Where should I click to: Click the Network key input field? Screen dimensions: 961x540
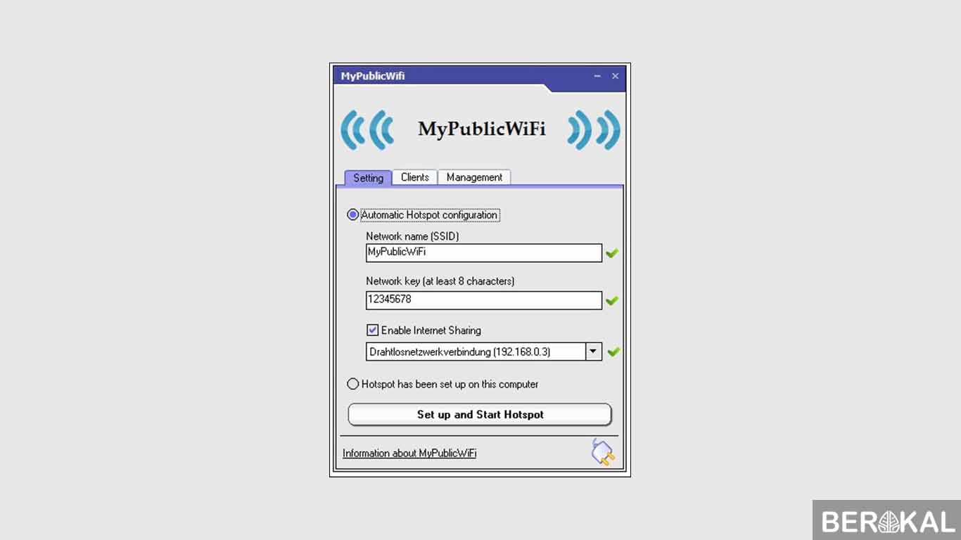click(484, 300)
